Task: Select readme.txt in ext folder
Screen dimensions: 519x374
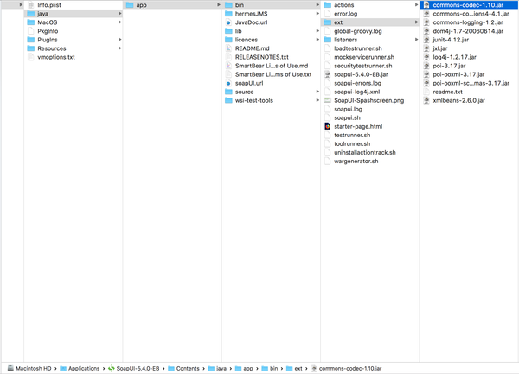Action: (x=447, y=92)
